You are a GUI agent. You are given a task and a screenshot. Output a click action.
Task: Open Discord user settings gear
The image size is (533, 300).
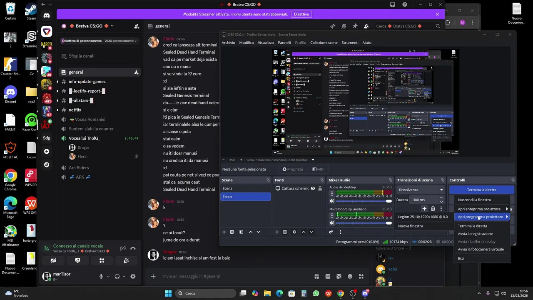pos(133,276)
